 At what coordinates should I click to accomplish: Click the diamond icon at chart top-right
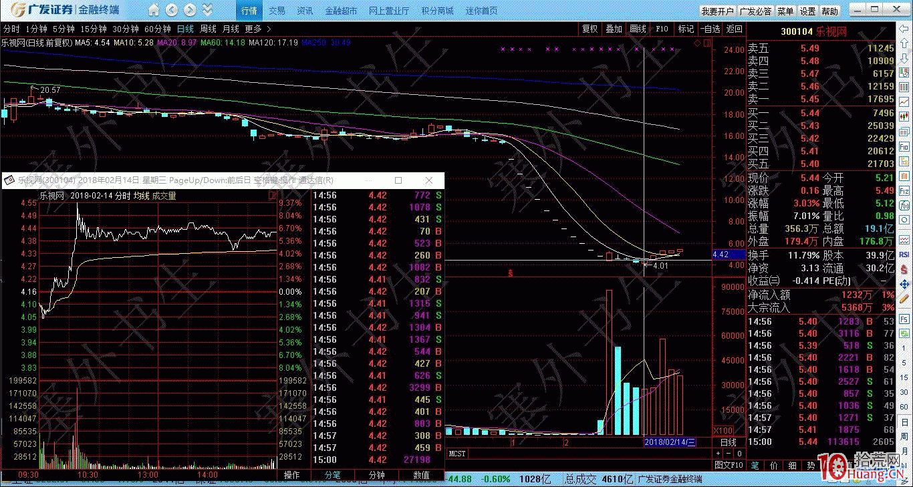point(698,43)
